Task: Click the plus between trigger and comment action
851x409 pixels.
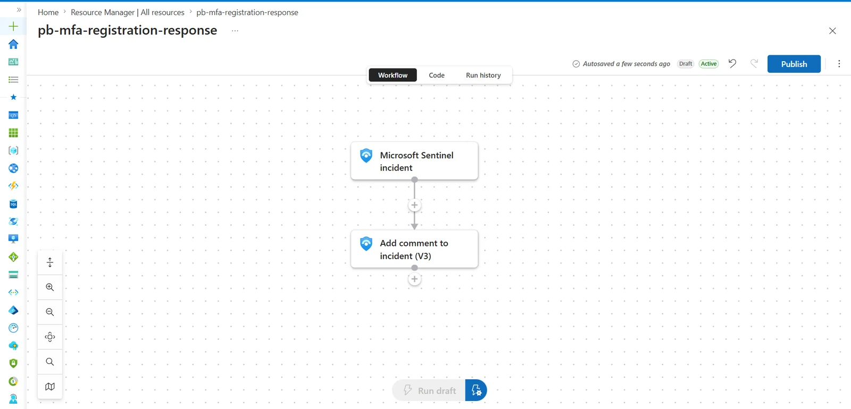Action: coord(414,206)
